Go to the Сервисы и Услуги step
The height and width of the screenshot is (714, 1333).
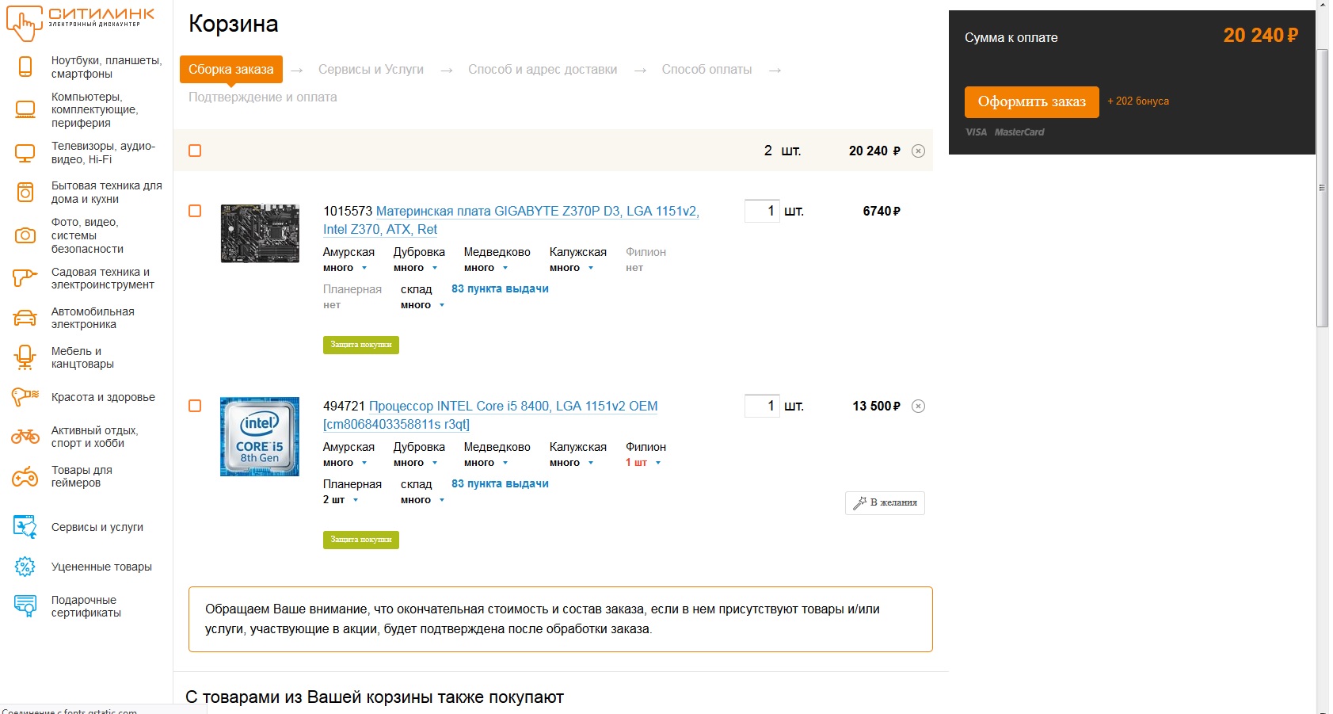tap(371, 70)
